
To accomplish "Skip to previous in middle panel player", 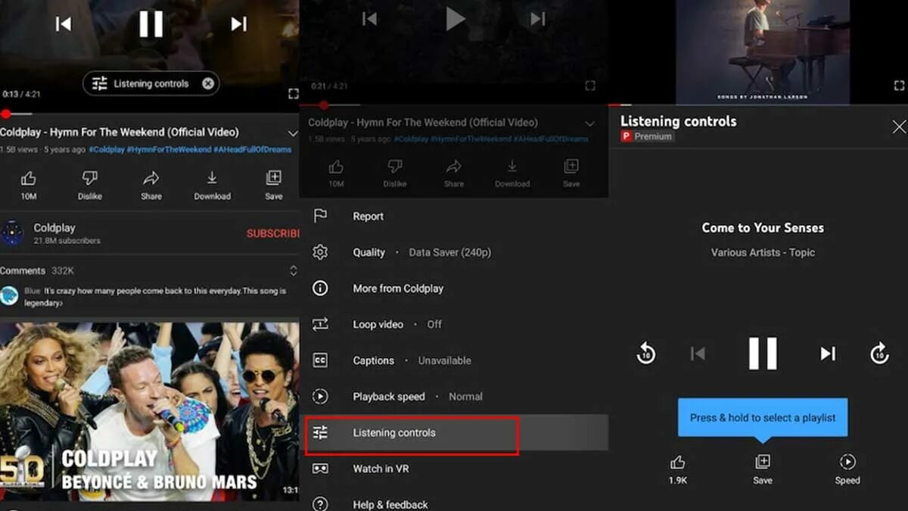I will point(369,19).
